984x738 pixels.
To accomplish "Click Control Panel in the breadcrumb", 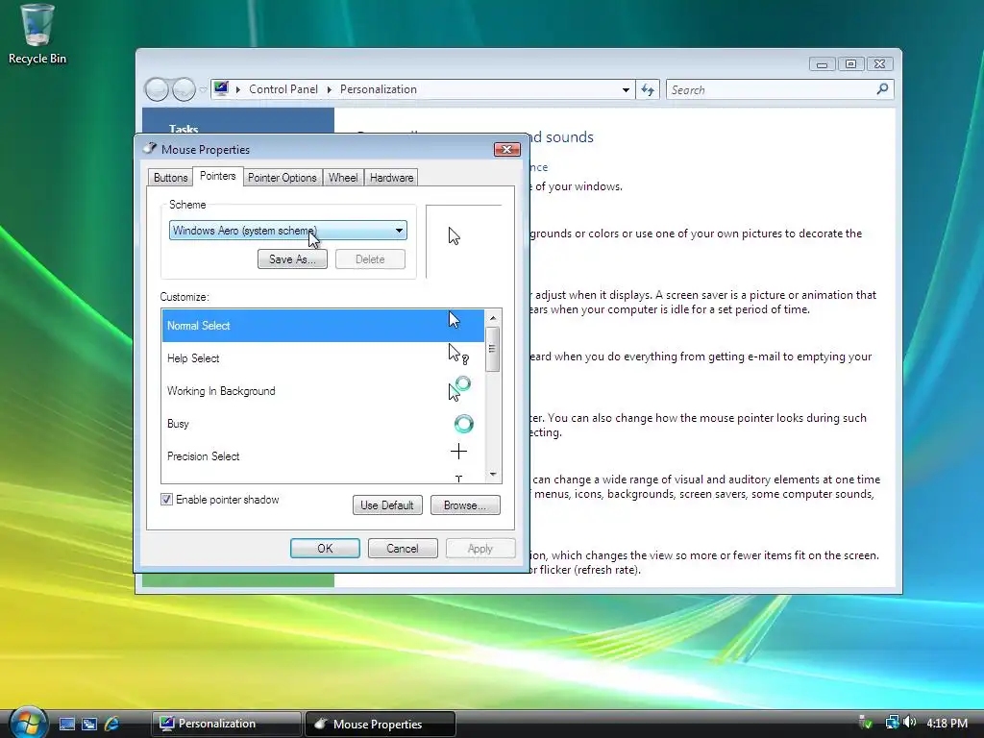I will tap(283, 89).
